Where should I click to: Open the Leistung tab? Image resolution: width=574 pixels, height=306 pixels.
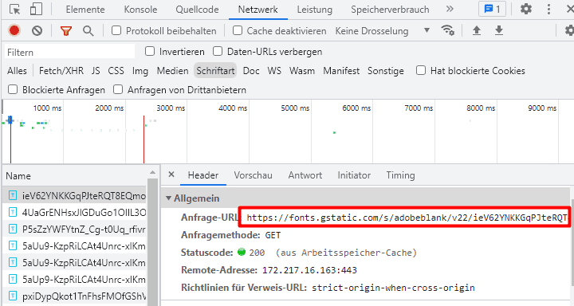click(315, 10)
